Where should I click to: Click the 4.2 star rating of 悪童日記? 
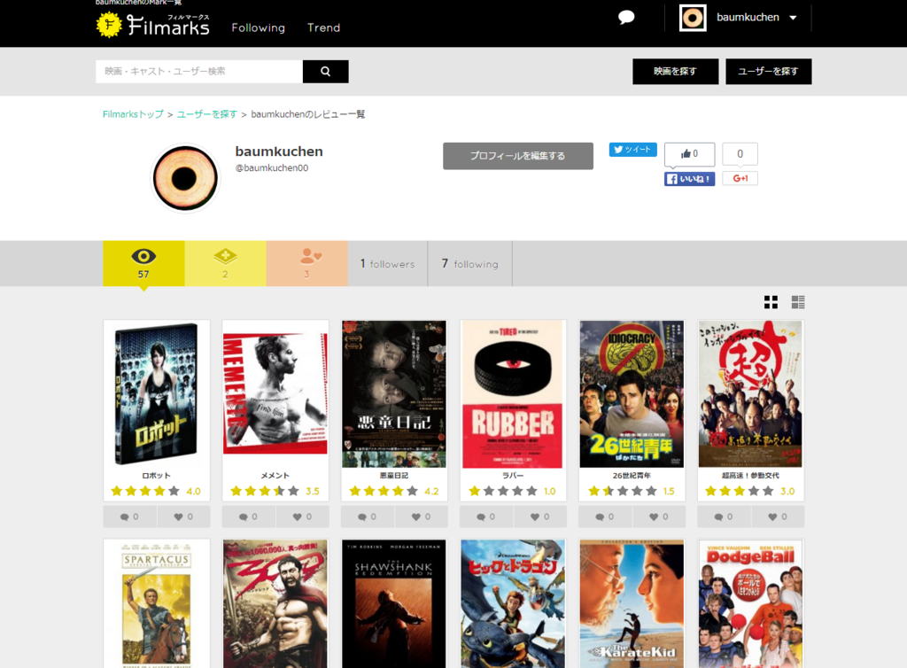[x=394, y=491]
